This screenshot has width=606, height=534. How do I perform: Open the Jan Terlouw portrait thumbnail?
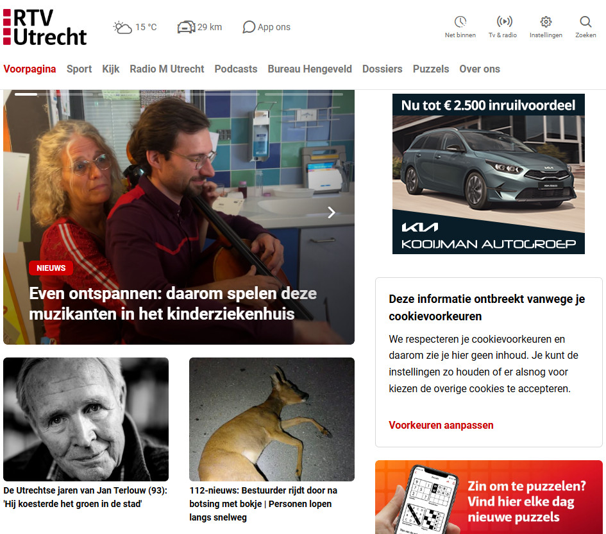pos(86,419)
